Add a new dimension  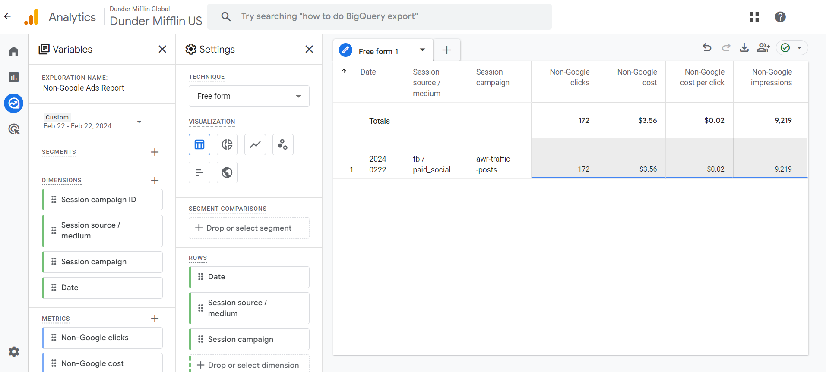point(155,180)
